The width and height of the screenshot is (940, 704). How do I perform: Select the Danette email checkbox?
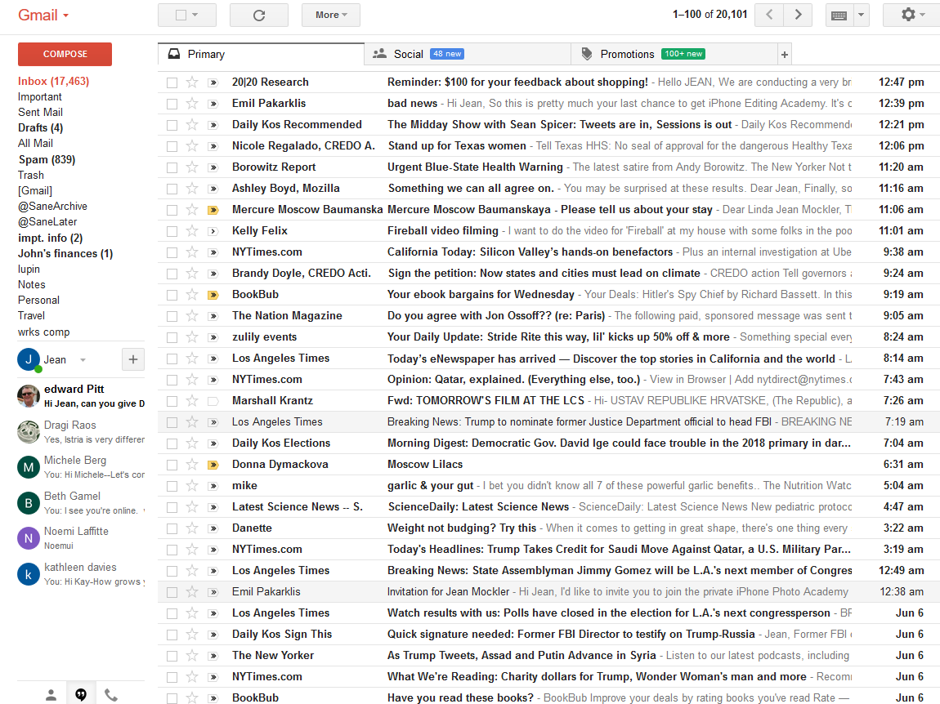coord(172,529)
